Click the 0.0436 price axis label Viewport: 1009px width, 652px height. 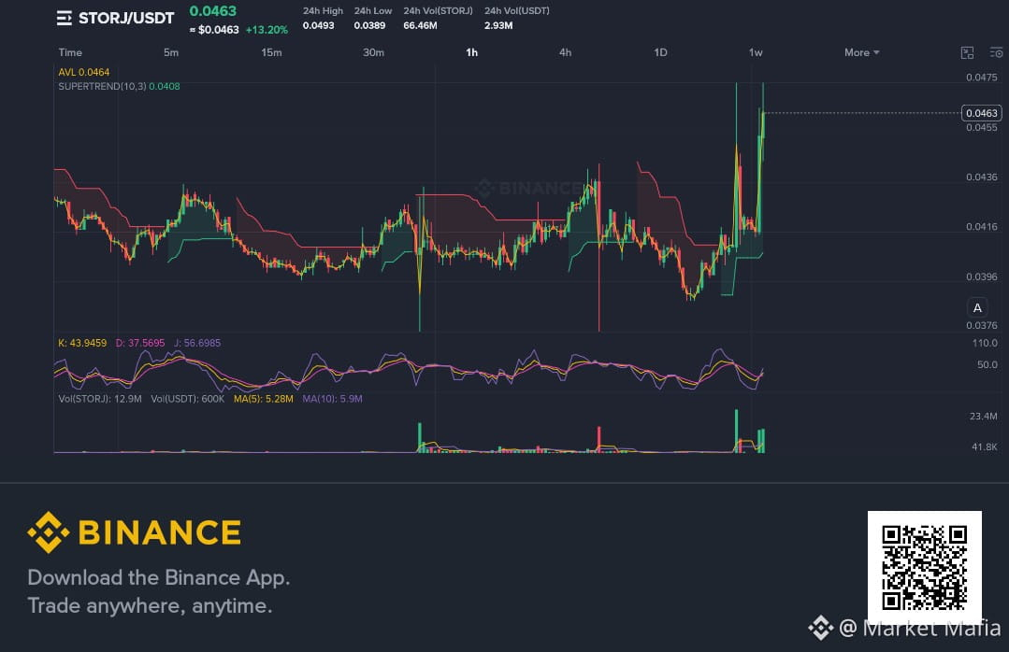pyautogui.click(x=981, y=177)
